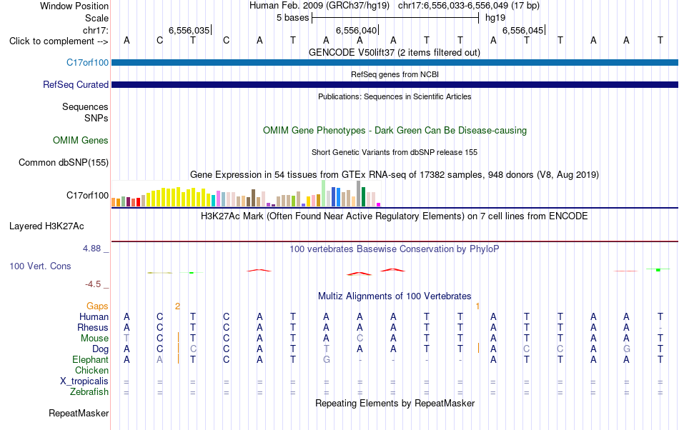Click the last base T in the ruler
The width and height of the screenshot is (679, 430).
pos(660,40)
